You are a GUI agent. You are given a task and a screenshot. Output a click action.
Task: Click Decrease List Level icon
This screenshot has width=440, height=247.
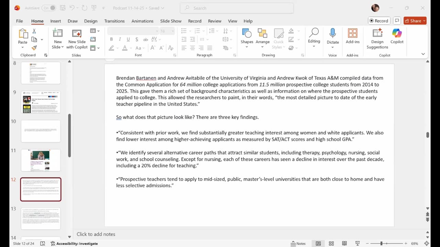tap(184, 39)
